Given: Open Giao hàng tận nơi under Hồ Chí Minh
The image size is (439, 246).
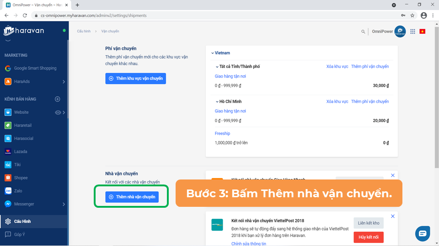Looking at the screenshot, I should 230,111.
